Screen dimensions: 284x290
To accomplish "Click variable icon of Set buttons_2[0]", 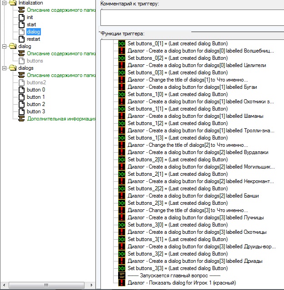I will (122, 159).
